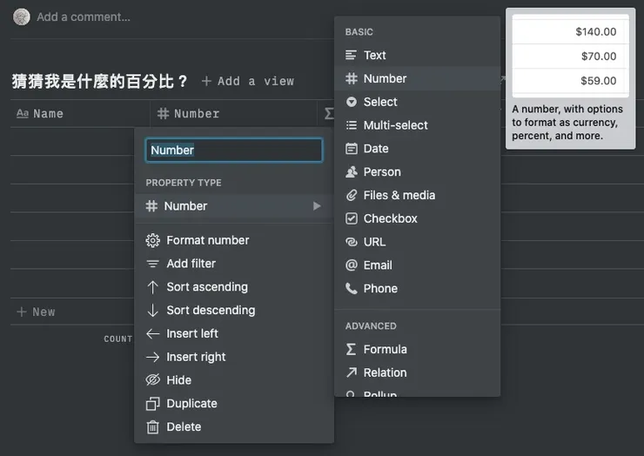Choose the Person property type
The image size is (644, 456).
pos(382,172)
